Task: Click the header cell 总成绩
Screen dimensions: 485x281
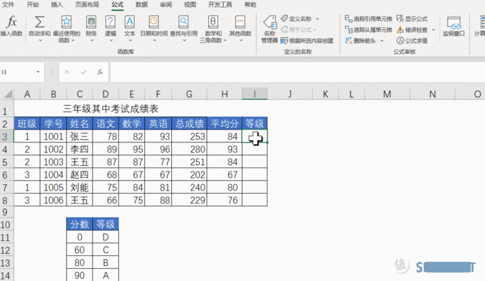Action: 189,124
